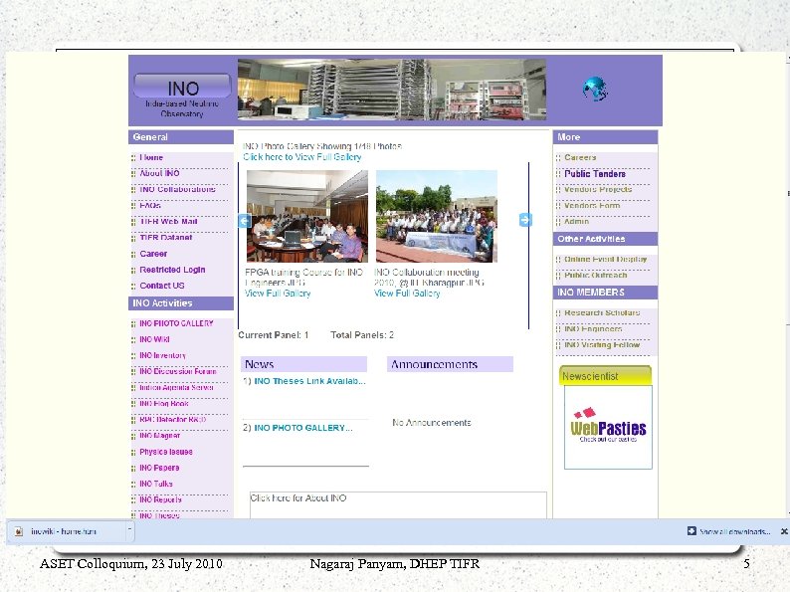
Task: Open Vendors Projects link
Action: coord(598,189)
